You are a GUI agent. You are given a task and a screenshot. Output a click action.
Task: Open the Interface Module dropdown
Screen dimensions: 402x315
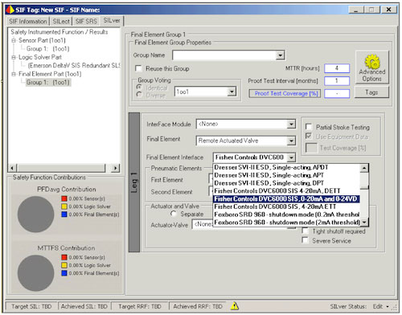coord(291,124)
